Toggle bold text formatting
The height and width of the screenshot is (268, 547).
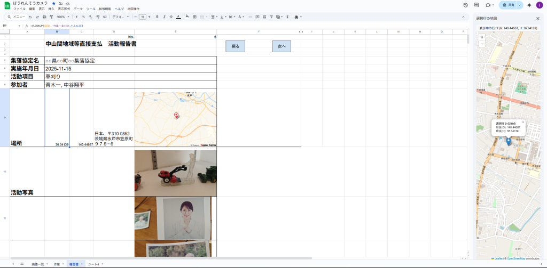[x=157, y=17]
